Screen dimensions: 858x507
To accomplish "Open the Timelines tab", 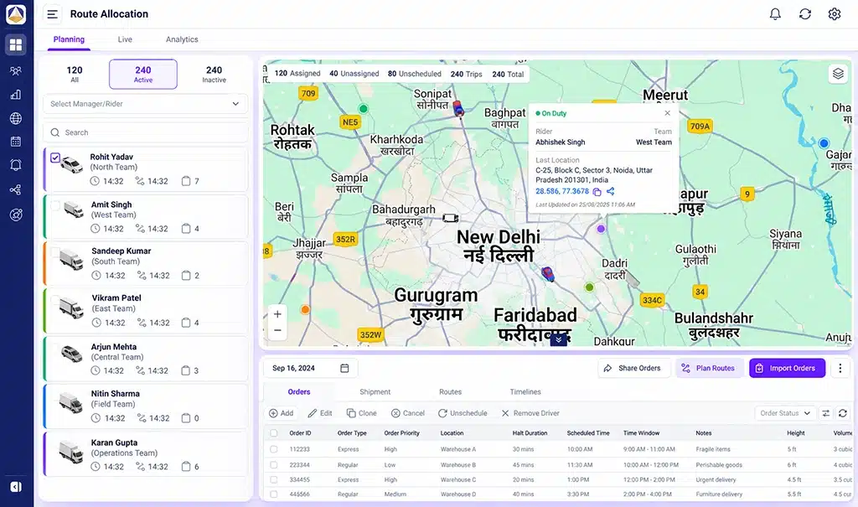I will (525, 392).
